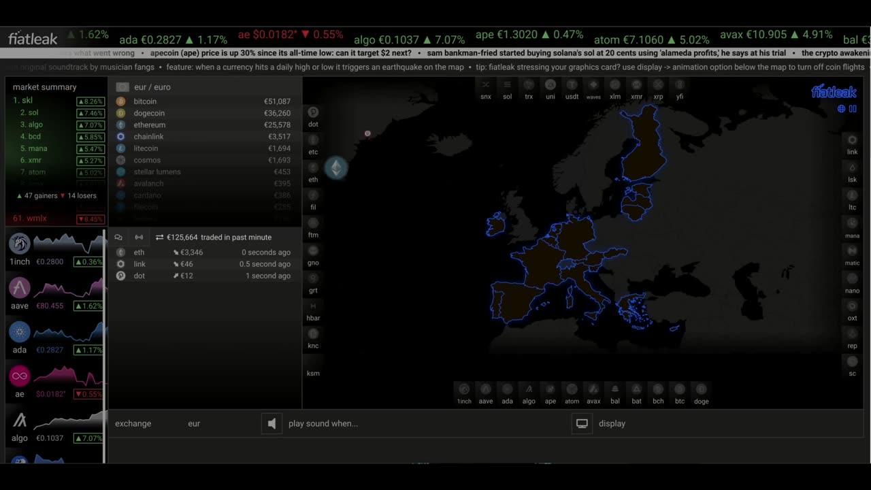
Task: Click the gno coin icon
Action: coord(313,250)
